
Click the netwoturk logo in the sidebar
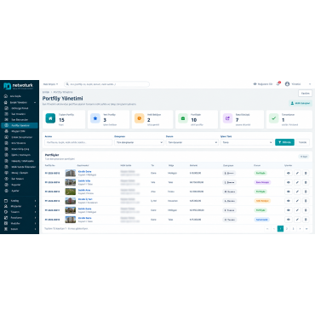click(18, 86)
